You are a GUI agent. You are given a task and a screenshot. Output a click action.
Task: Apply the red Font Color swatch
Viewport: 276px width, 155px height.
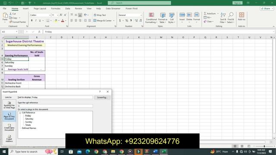tap(63, 21)
